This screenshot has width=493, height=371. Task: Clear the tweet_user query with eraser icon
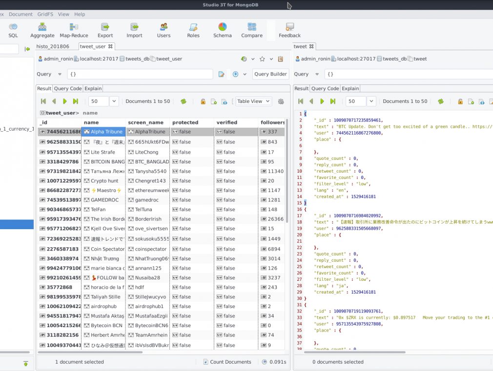click(x=221, y=74)
